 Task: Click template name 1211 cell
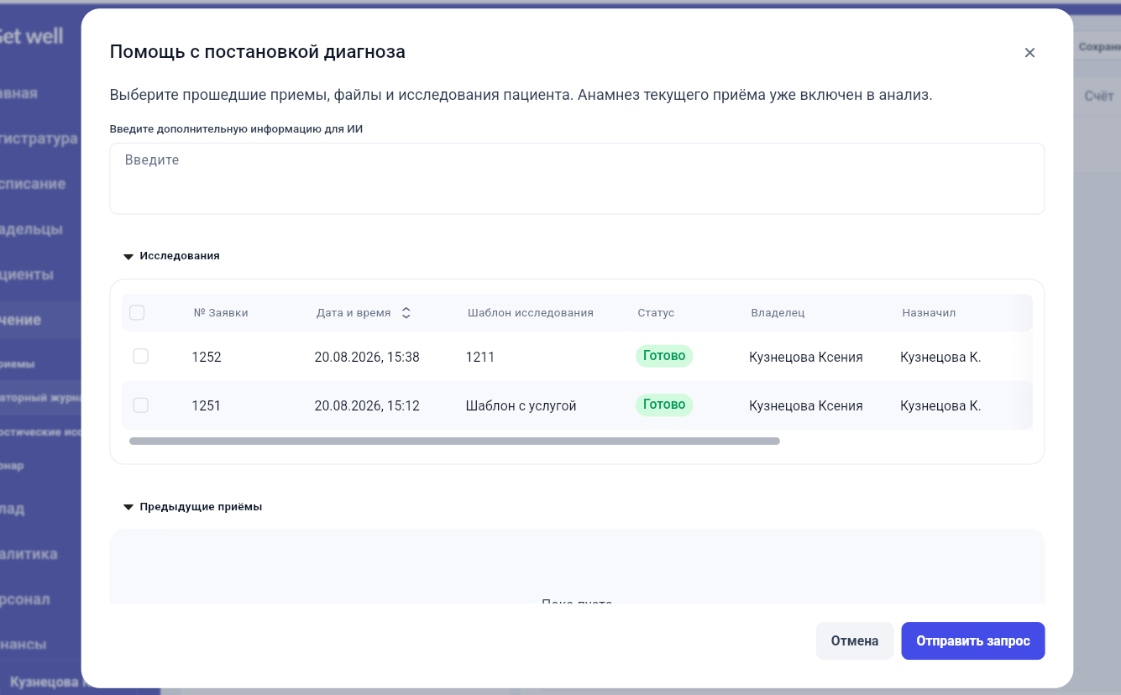(480, 357)
